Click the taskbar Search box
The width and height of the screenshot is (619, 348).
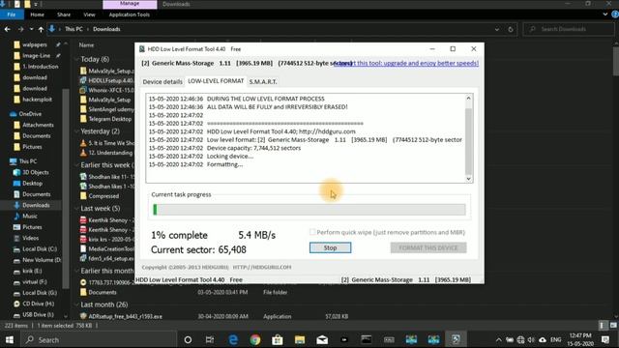(x=98, y=339)
